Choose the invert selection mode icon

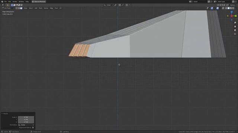pyautogui.click(x=19, y=5)
